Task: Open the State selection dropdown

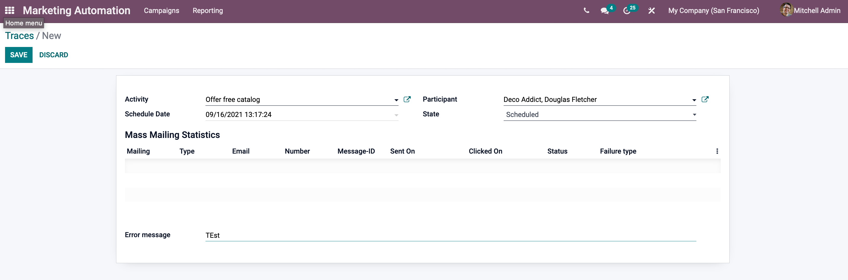Action: point(600,115)
